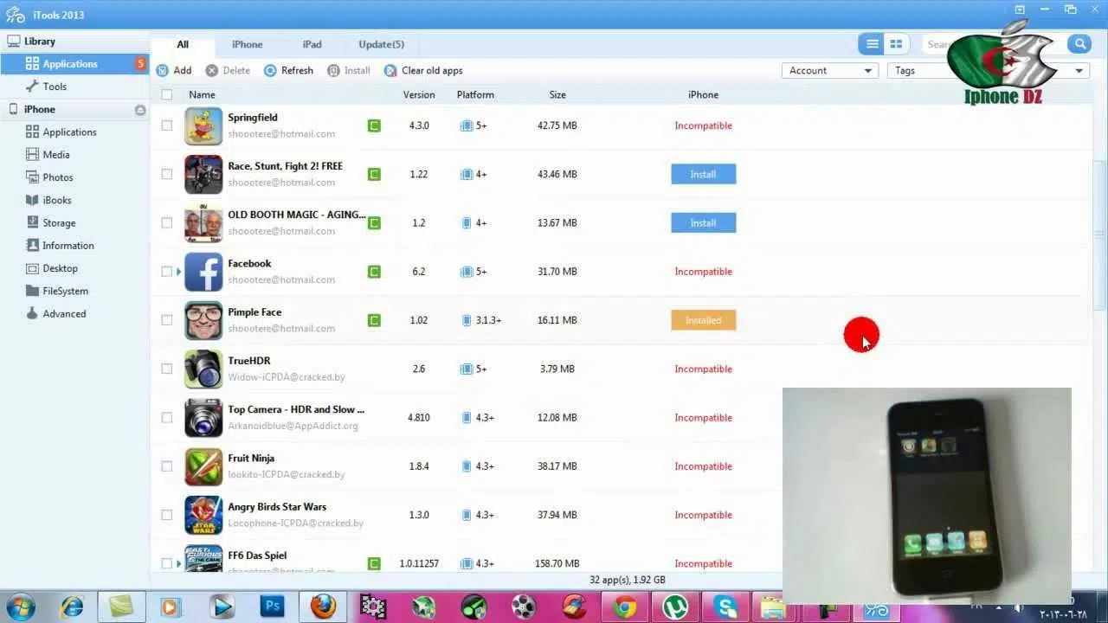
Task: Open the iBooks section icon
Action: [x=33, y=200]
